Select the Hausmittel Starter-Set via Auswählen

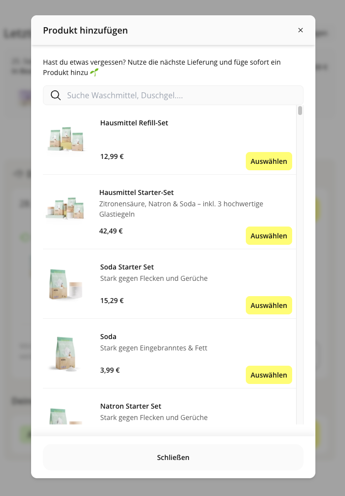[269, 236]
